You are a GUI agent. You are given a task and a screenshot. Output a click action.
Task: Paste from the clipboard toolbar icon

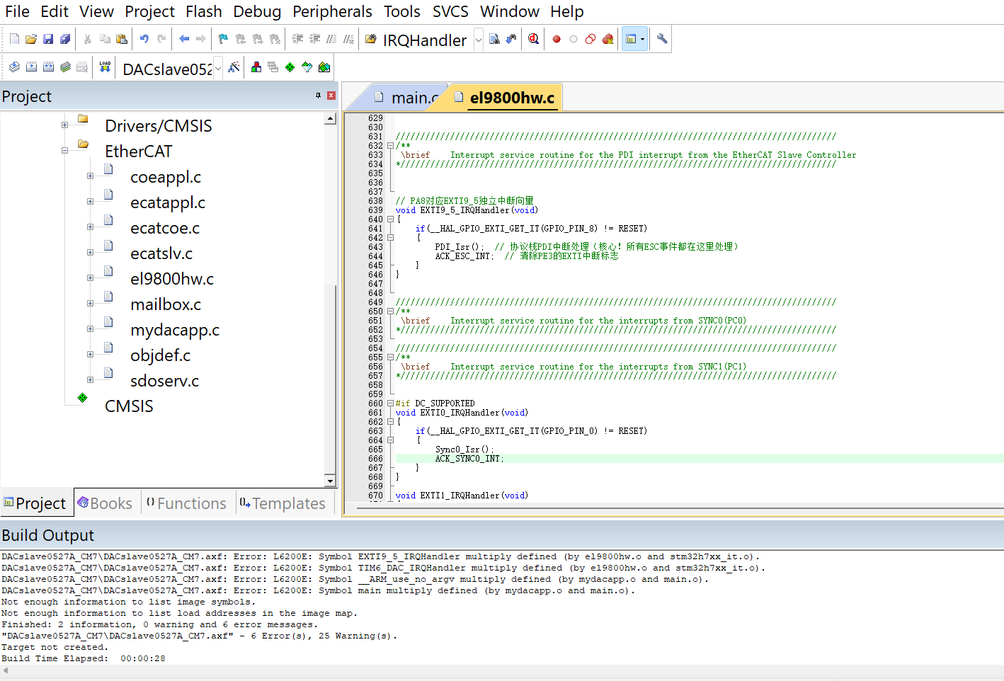tap(122, 40)
